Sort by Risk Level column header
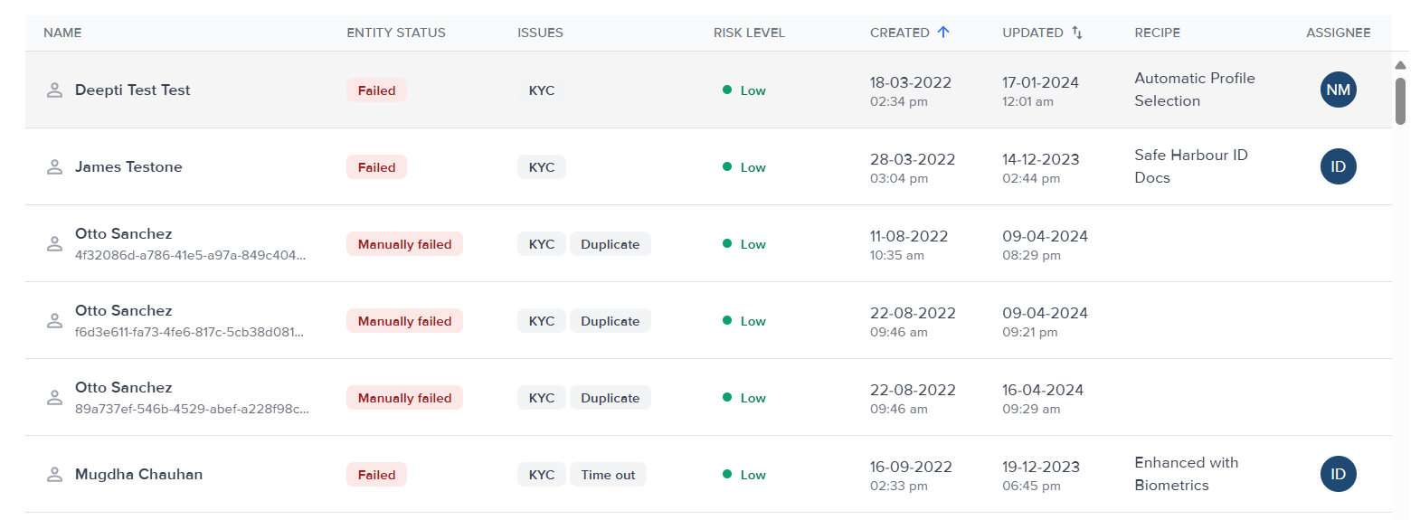Viewport: 1420px width, 520px height. pos(748,33)
